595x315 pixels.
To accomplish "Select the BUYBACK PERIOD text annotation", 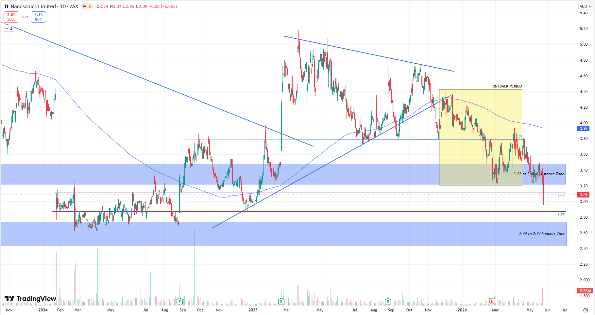I will pos(507,87).
